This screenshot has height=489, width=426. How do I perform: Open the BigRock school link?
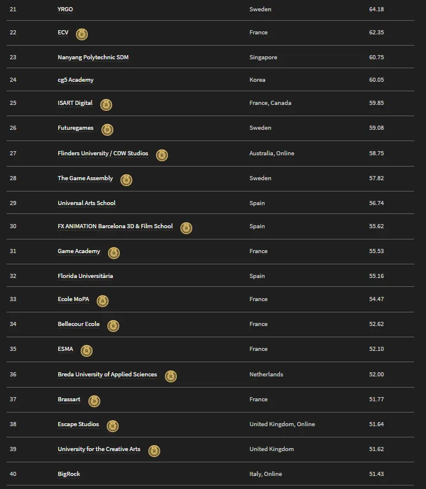[x=69, y=474]
